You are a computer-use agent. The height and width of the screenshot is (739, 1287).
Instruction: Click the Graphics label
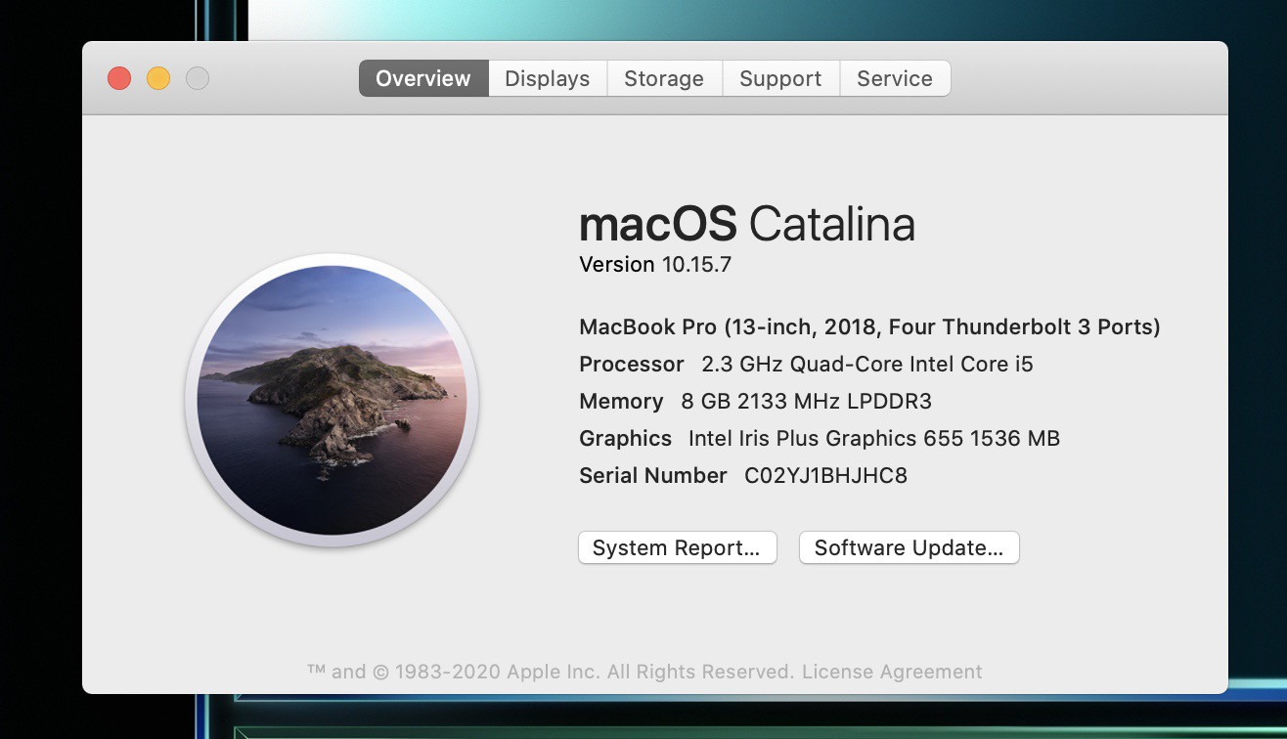pos(625,438)
